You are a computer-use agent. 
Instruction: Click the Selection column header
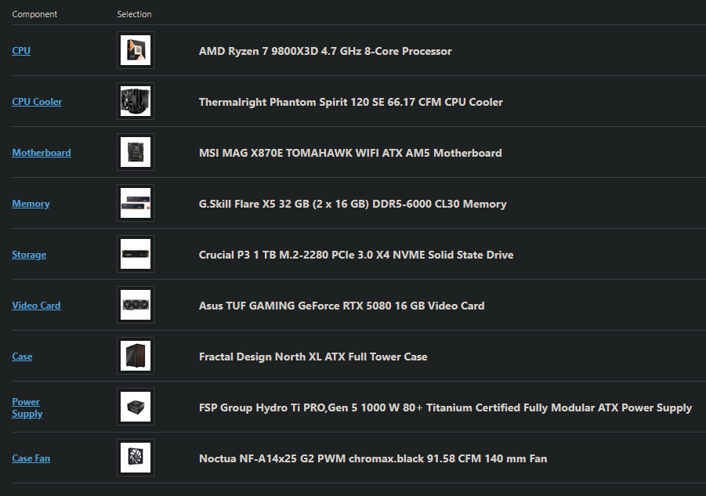coord(134,14)
